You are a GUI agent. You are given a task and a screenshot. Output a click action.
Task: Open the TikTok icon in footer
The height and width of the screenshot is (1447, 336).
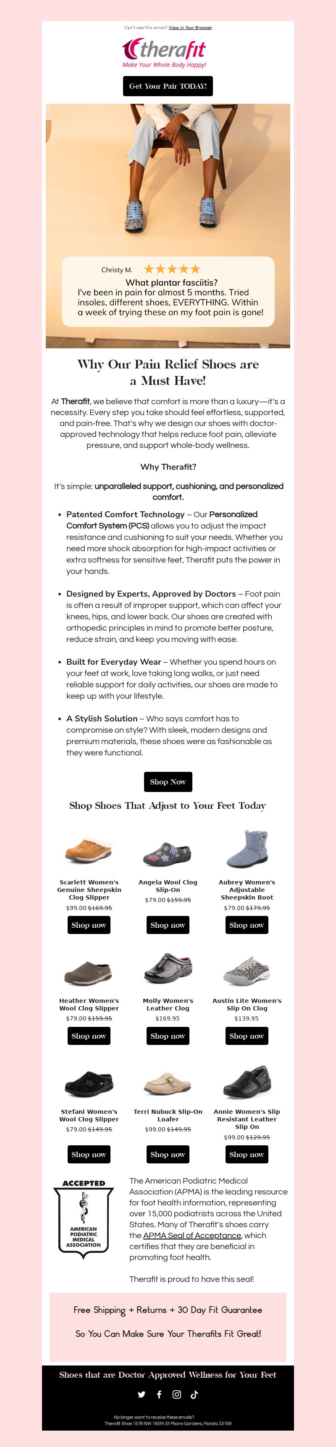[194, 1394]
